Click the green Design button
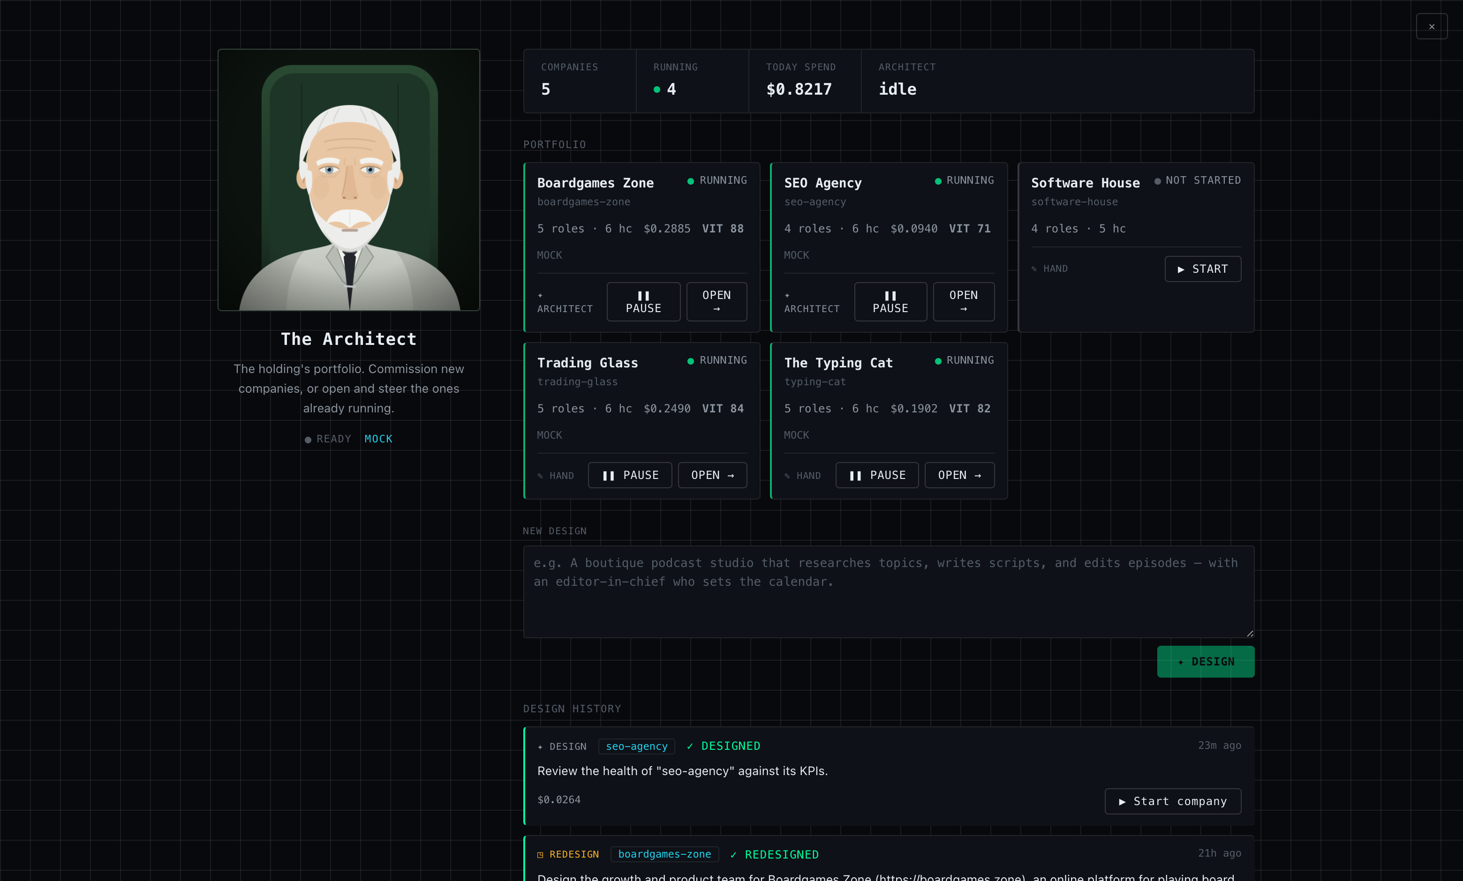The image size is (1463, 881). tap(1205, 662)
